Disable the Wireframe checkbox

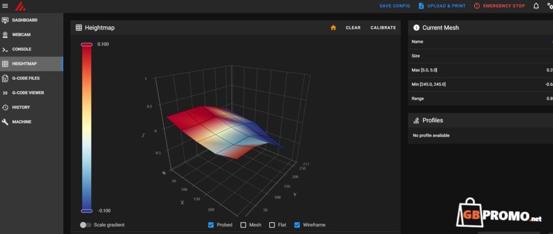(297, 225)
